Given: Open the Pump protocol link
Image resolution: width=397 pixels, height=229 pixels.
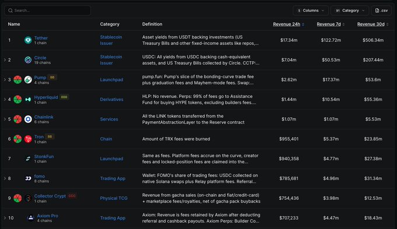Looking at the screenshot, I should [40, 77].
